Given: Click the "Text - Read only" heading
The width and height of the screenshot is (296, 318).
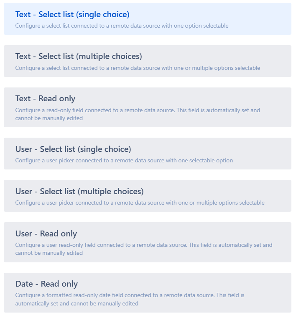Looking at the screenshot, I should [45, 98].
